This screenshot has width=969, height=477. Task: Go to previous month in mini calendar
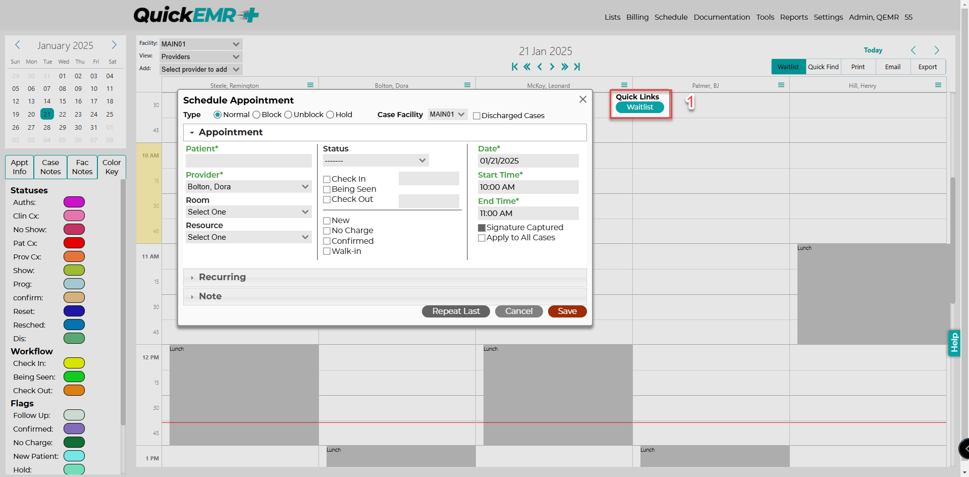pyautogui.click(x=18, y=45)
